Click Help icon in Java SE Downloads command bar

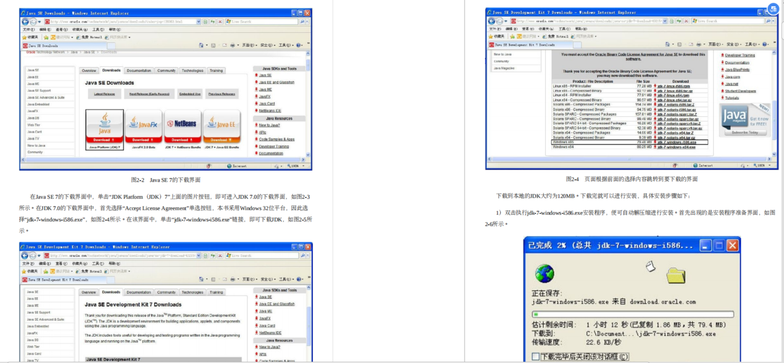tap(298, 45)
